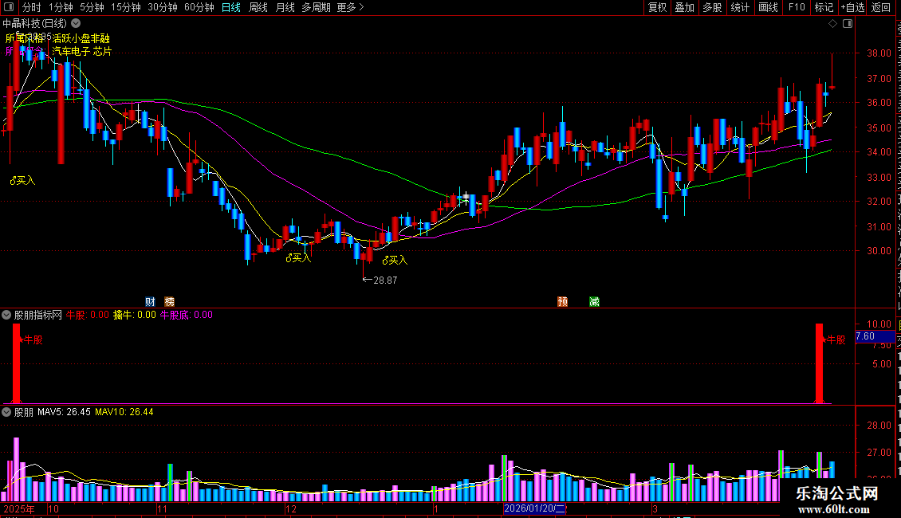Select the 30分钟 period
Viewport: 901px width, 518px height.
[x=162, y=7]
